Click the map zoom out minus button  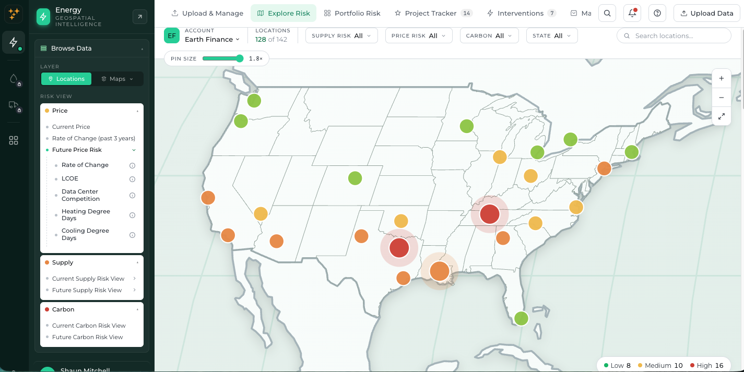coord(721,98)
